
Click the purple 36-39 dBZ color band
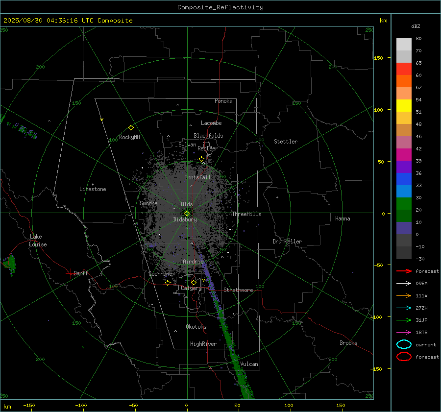[x=404, y=167]
